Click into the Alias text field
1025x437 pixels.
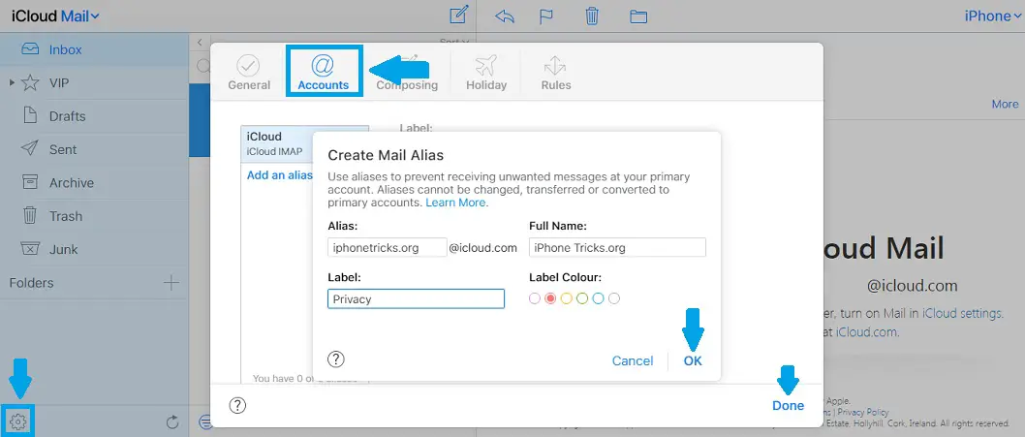point(387,248)
